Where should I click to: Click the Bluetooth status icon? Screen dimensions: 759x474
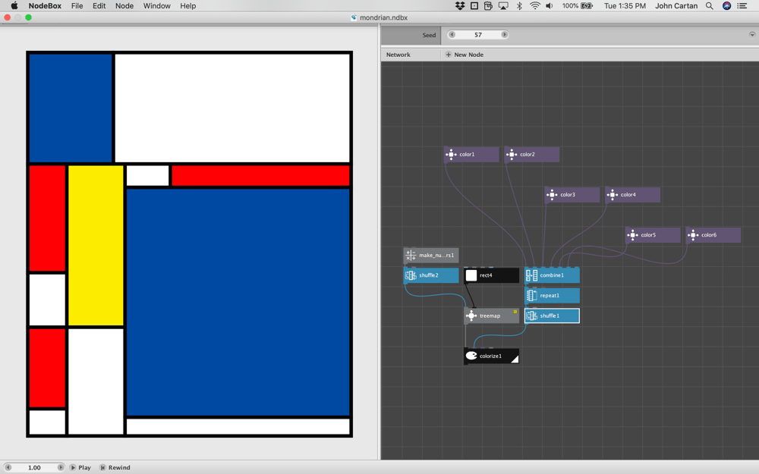(519, 6)
